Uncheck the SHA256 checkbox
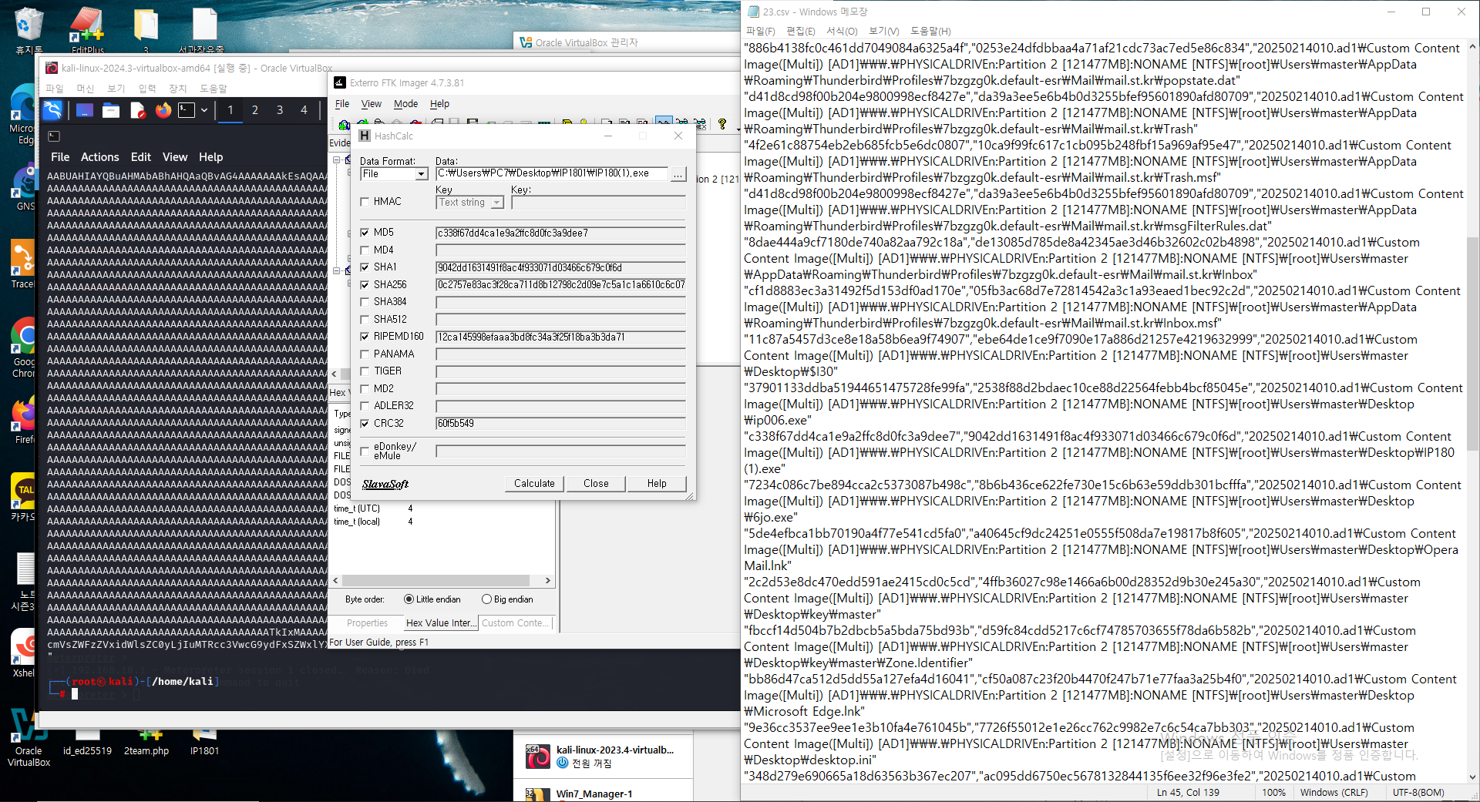This screenshot has height=802, width=1480. pyautogui.click(x=365, y=285)
